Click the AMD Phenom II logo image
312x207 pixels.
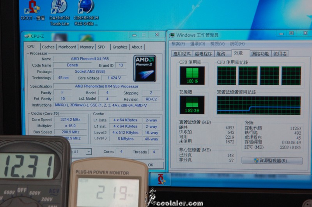(x=145, y=68)
